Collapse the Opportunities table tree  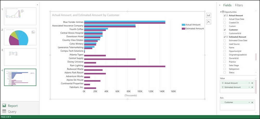click(221, 12)
